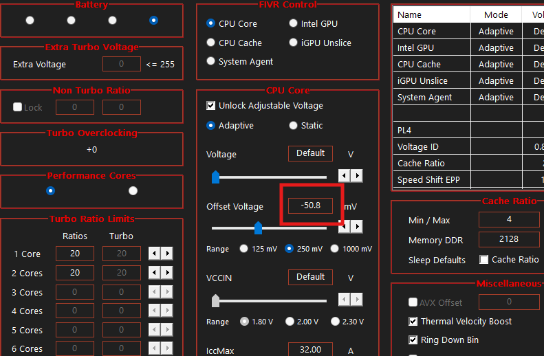Click left arrow in 4 Cores row
Image resolution: width=544 pixels, height=356 pixels.
point(154,311)
